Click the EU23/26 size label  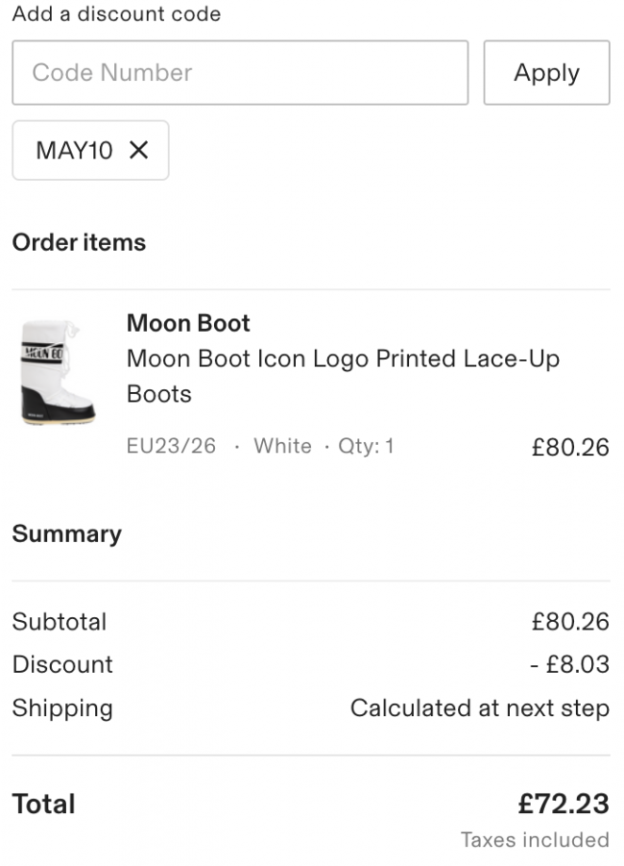[x=171, y=446]
